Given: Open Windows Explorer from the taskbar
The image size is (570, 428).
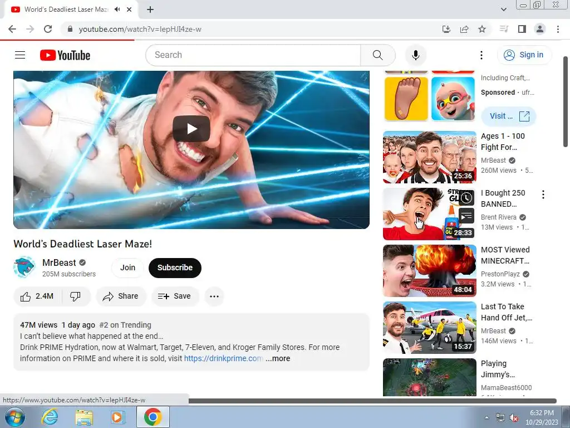Looking at the screenshot, I should pos(84,417).
